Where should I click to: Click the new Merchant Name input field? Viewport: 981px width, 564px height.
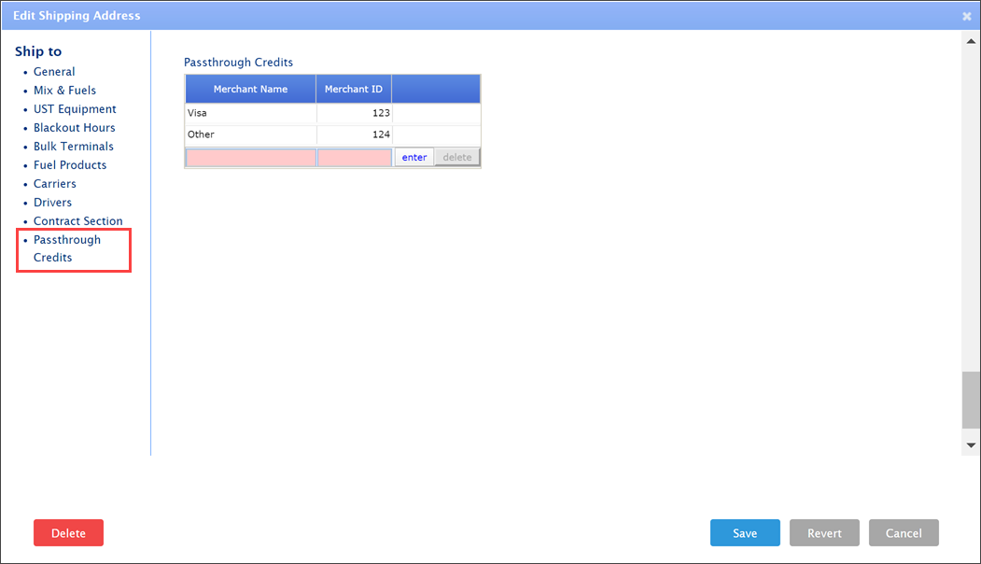[x=250, y=158]
